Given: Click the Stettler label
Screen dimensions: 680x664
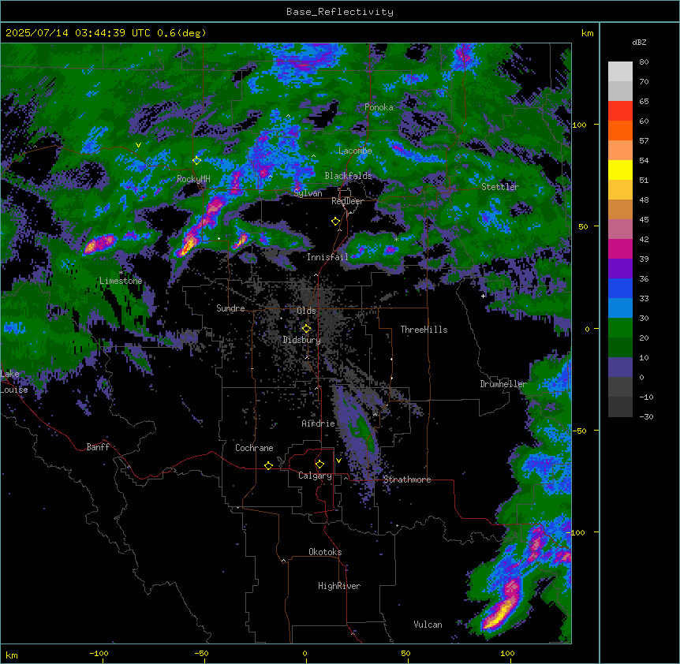Looking at the screenshot, I should pyautogui.click(x=500, y=187).
